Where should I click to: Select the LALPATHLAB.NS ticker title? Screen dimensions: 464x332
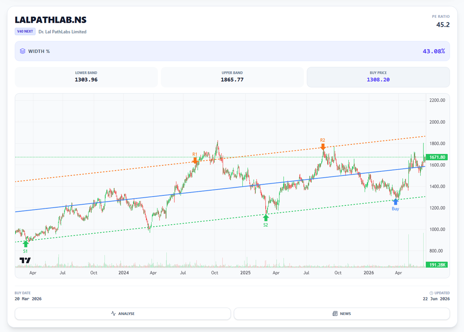point(51,19)
